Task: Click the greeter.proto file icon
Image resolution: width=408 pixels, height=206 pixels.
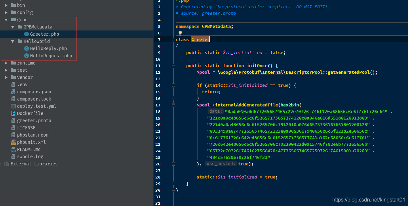Action: coord(13,121)
